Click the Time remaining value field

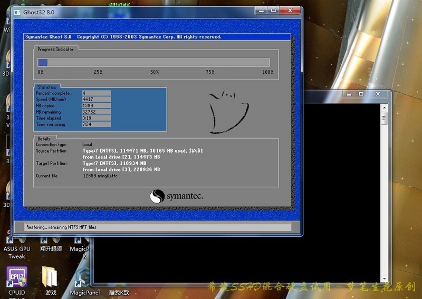click(x=96, y=125)
